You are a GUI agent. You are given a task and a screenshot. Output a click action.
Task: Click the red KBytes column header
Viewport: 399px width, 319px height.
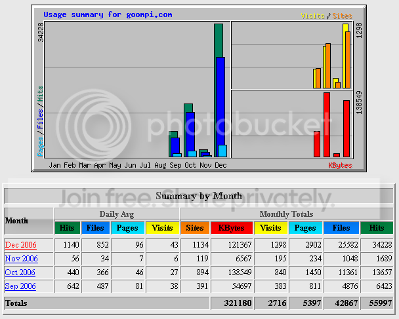tap(232, 228)
